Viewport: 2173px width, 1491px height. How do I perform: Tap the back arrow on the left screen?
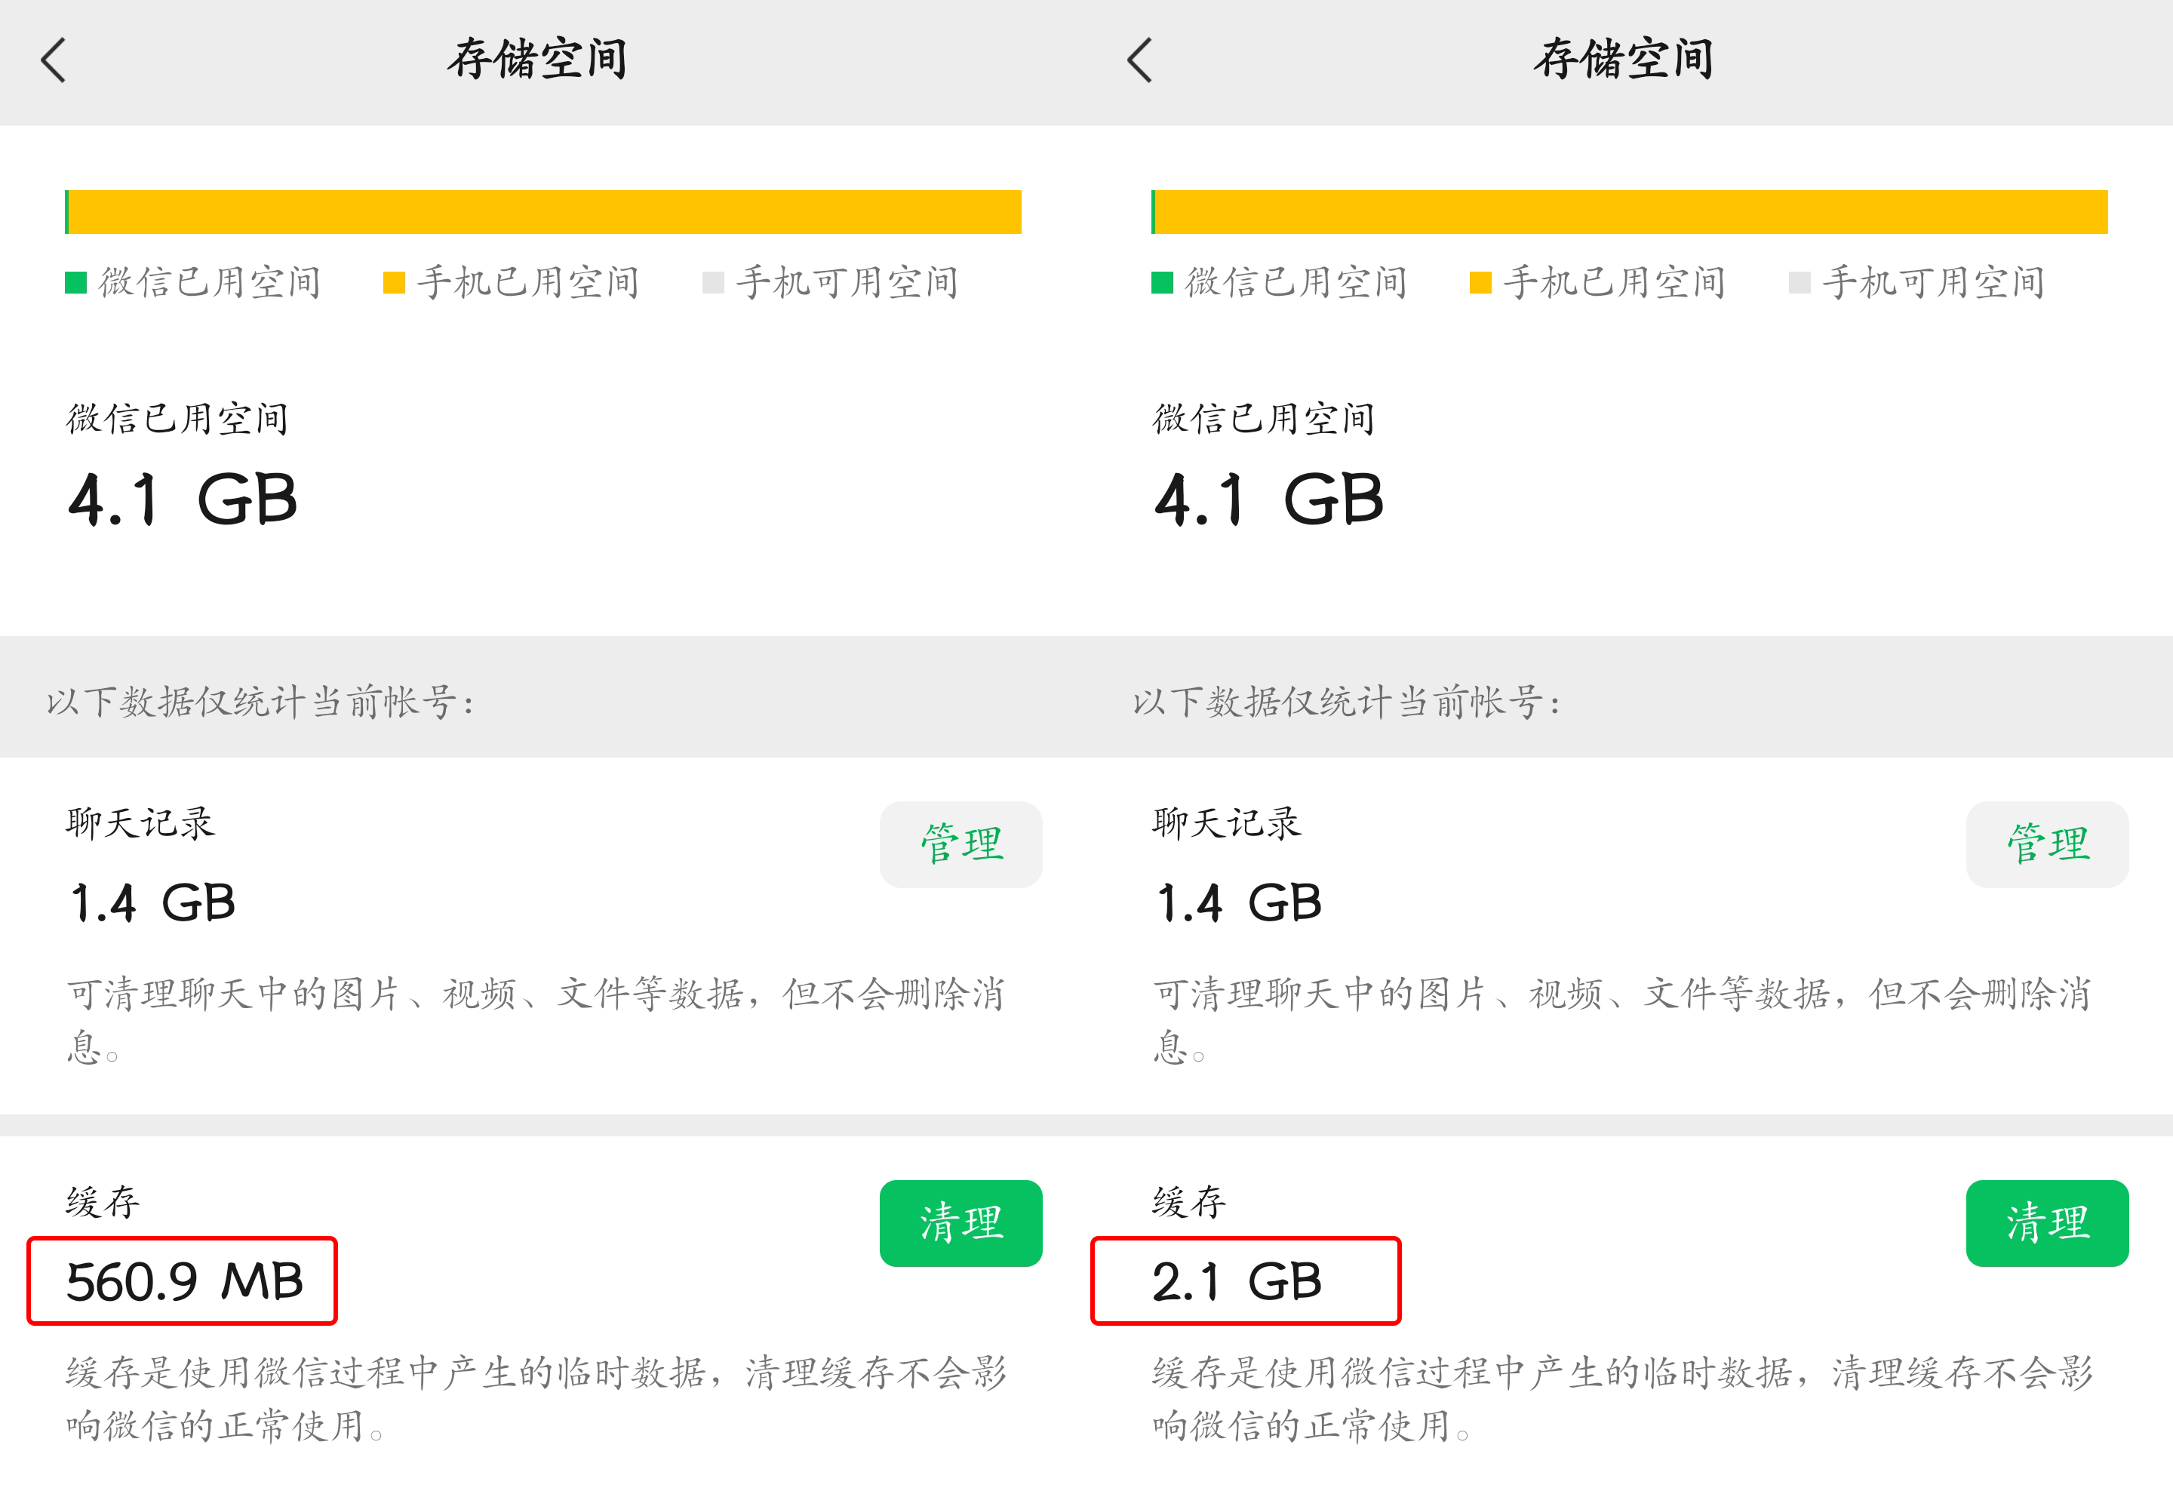(54, 60)
